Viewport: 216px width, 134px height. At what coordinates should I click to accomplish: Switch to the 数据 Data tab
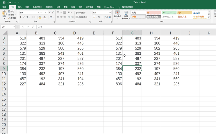click(x=66, y=7)
